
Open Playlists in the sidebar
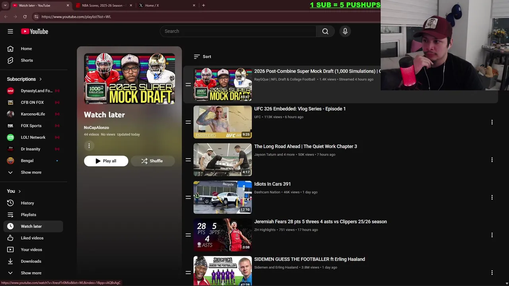click(x=33, y=214)
